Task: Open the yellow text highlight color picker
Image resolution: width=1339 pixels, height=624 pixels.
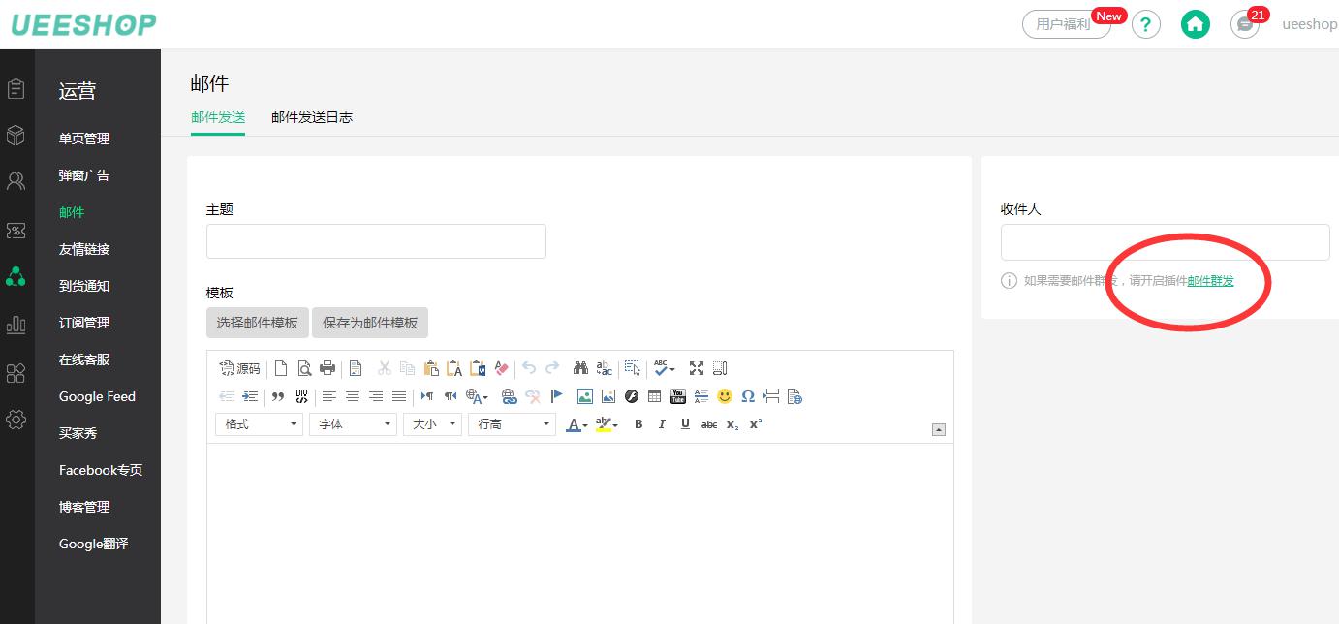Action: click(x=607, y=424)
